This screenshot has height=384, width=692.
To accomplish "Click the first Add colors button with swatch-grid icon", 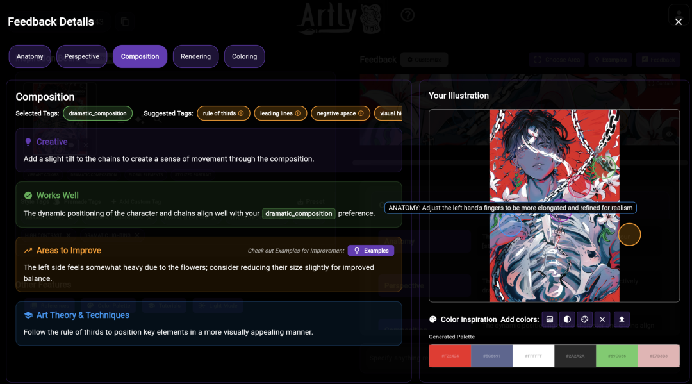I will (550, 319).
